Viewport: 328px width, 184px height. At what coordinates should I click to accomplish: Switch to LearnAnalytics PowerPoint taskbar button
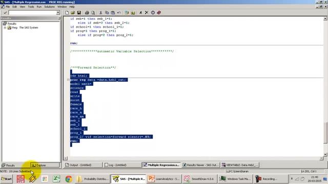pyautogui.click(x=164, y=179)
